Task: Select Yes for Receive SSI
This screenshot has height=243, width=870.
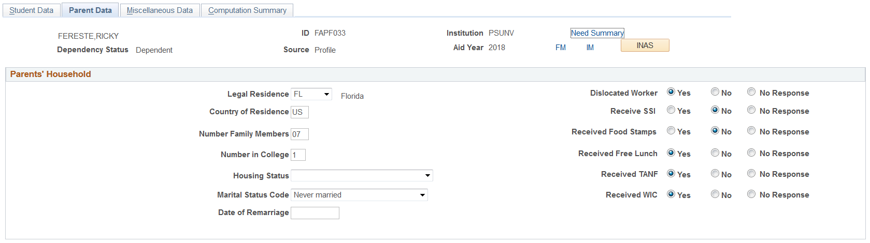Action: [671, 110]
